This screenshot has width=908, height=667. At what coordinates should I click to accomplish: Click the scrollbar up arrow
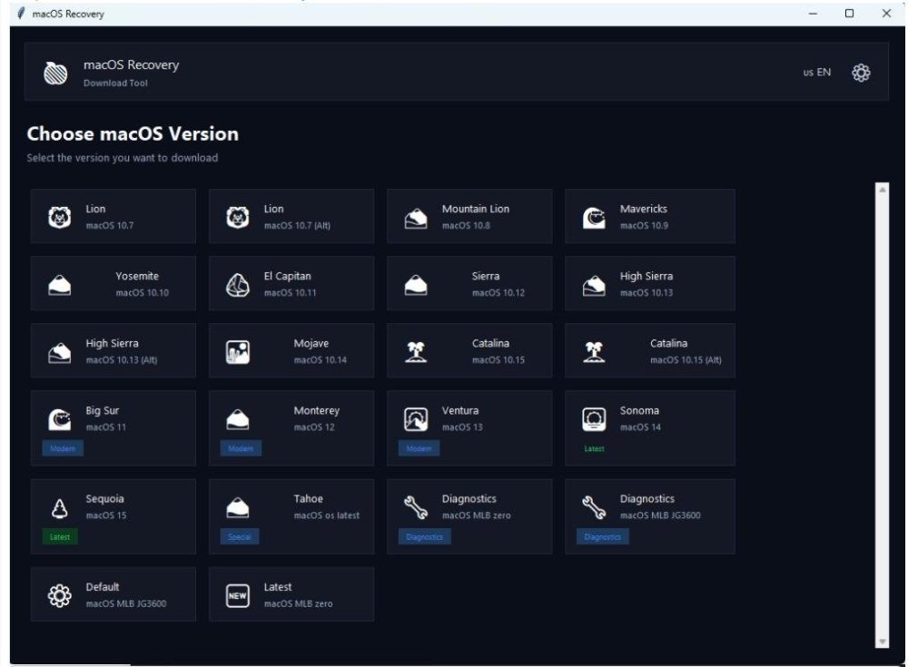(883, 190)
